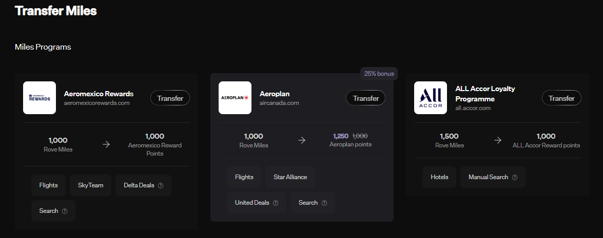Select the Manual Search tag
603x238 pixels.
(493, 177)
